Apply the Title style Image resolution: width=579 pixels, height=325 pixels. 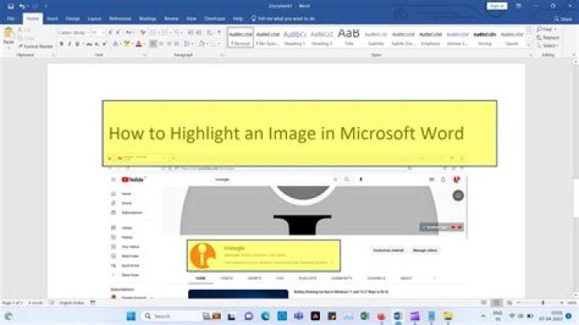(348, 38)
